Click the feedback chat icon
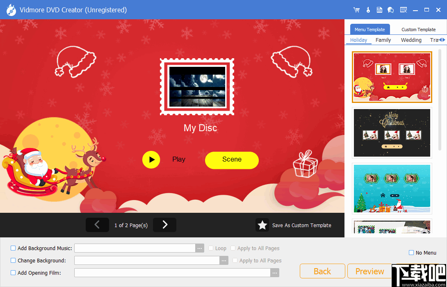This screenshot has height=287, width=447. point(391,9)
